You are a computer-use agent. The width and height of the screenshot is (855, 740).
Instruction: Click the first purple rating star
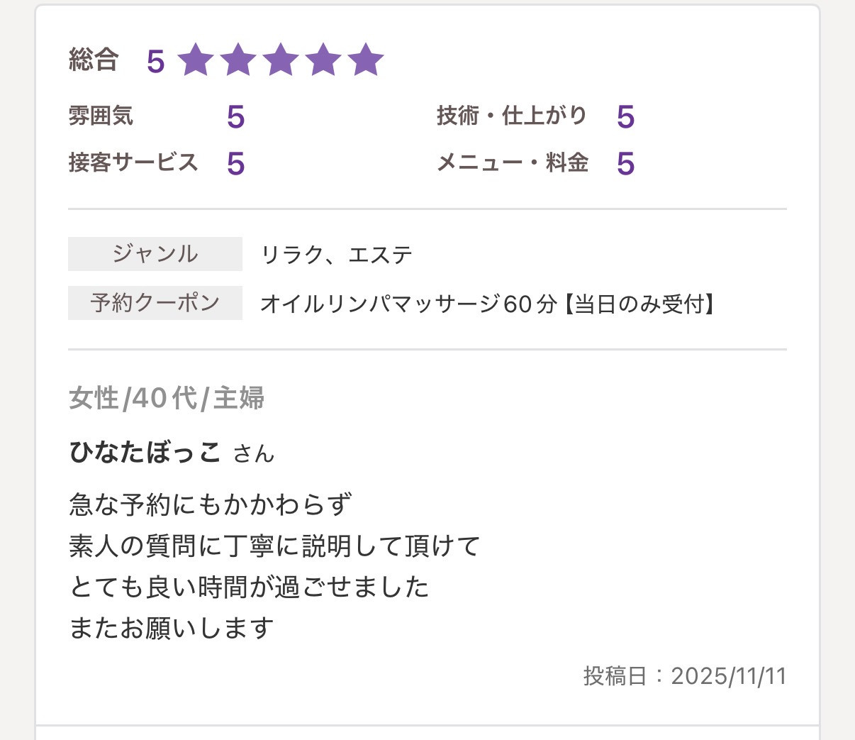coord(196,60)
